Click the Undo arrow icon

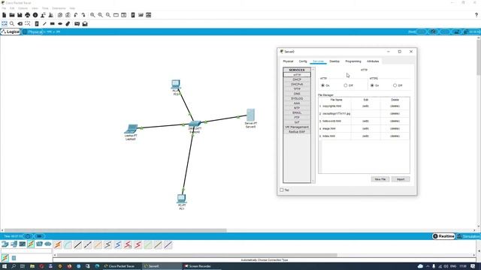tap(76, 15)
